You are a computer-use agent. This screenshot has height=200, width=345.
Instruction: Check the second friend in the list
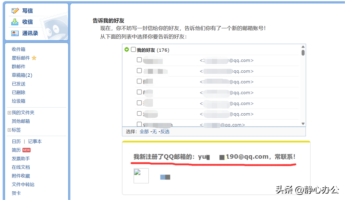pos(139,71)
